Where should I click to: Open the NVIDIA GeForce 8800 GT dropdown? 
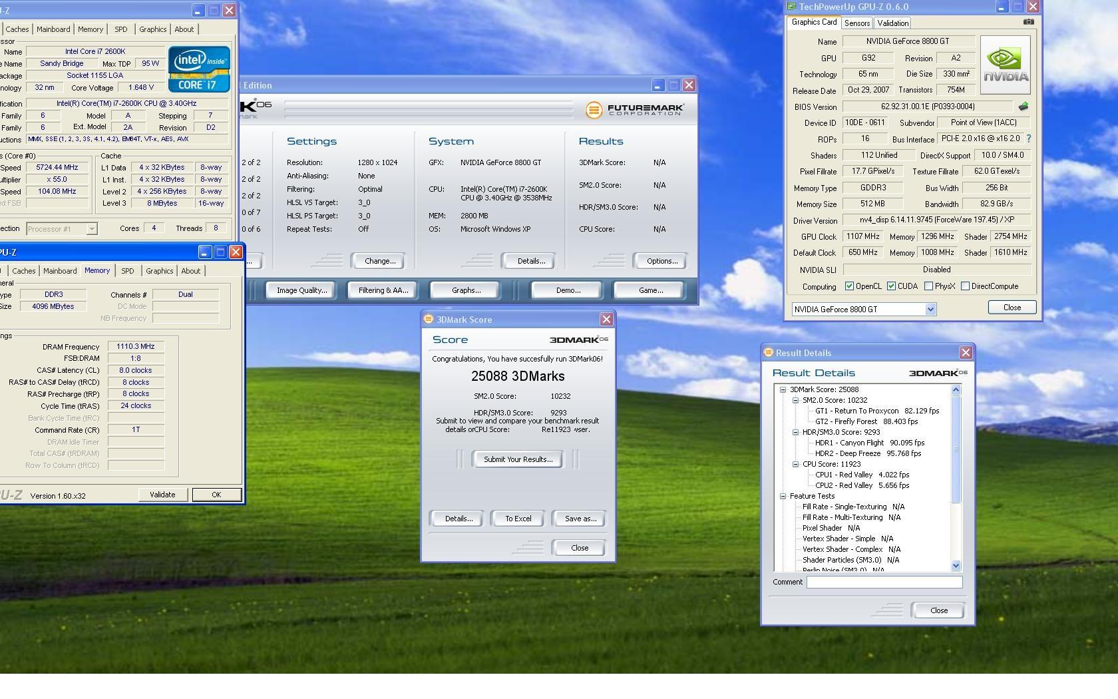(x=930, y=310)
